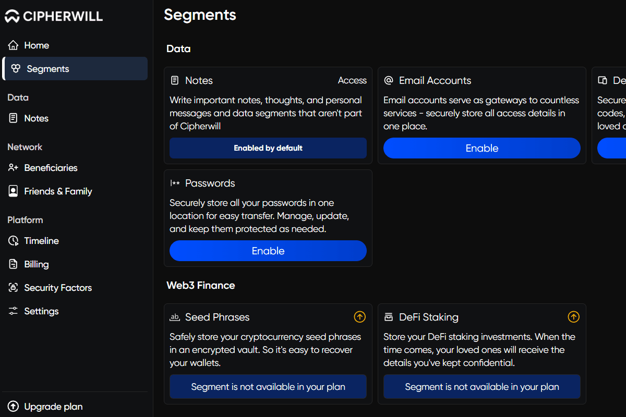Click the Settings sliders icon
Screen dimensions: 626x417
pos(14,311)
